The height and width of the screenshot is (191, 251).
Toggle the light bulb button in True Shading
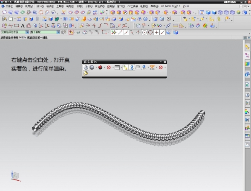pyautogui.click(x=125, y=67)
